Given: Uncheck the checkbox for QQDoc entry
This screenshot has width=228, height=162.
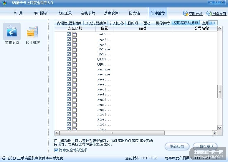Looking at the screenshot, I should (x=69, y=65).
